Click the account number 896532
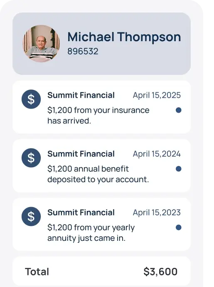Viewport: 214px width, 287px height. [x=83, y=51]
